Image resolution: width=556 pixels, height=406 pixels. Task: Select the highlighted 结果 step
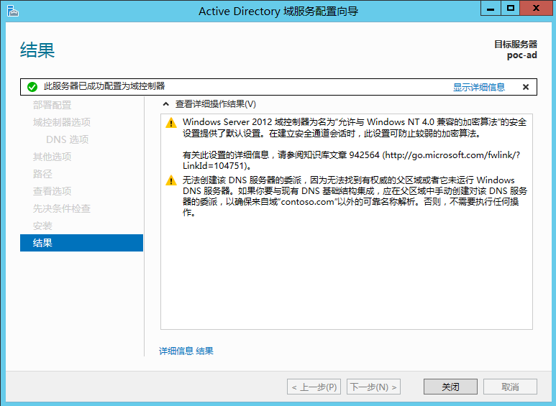[x=81, y=243]
